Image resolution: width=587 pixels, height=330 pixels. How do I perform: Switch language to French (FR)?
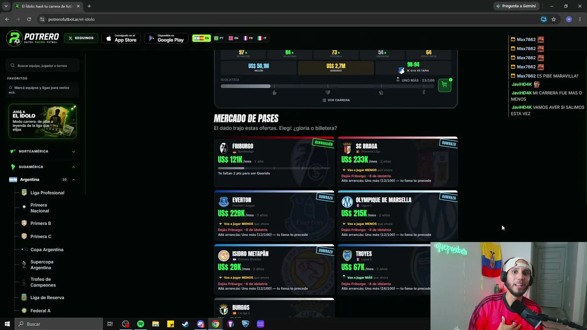248,38
